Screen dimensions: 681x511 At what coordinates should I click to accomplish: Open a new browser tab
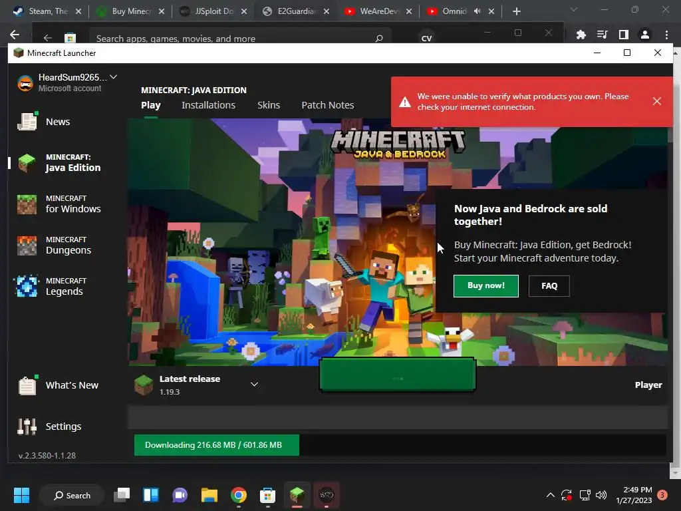[516, 11]
